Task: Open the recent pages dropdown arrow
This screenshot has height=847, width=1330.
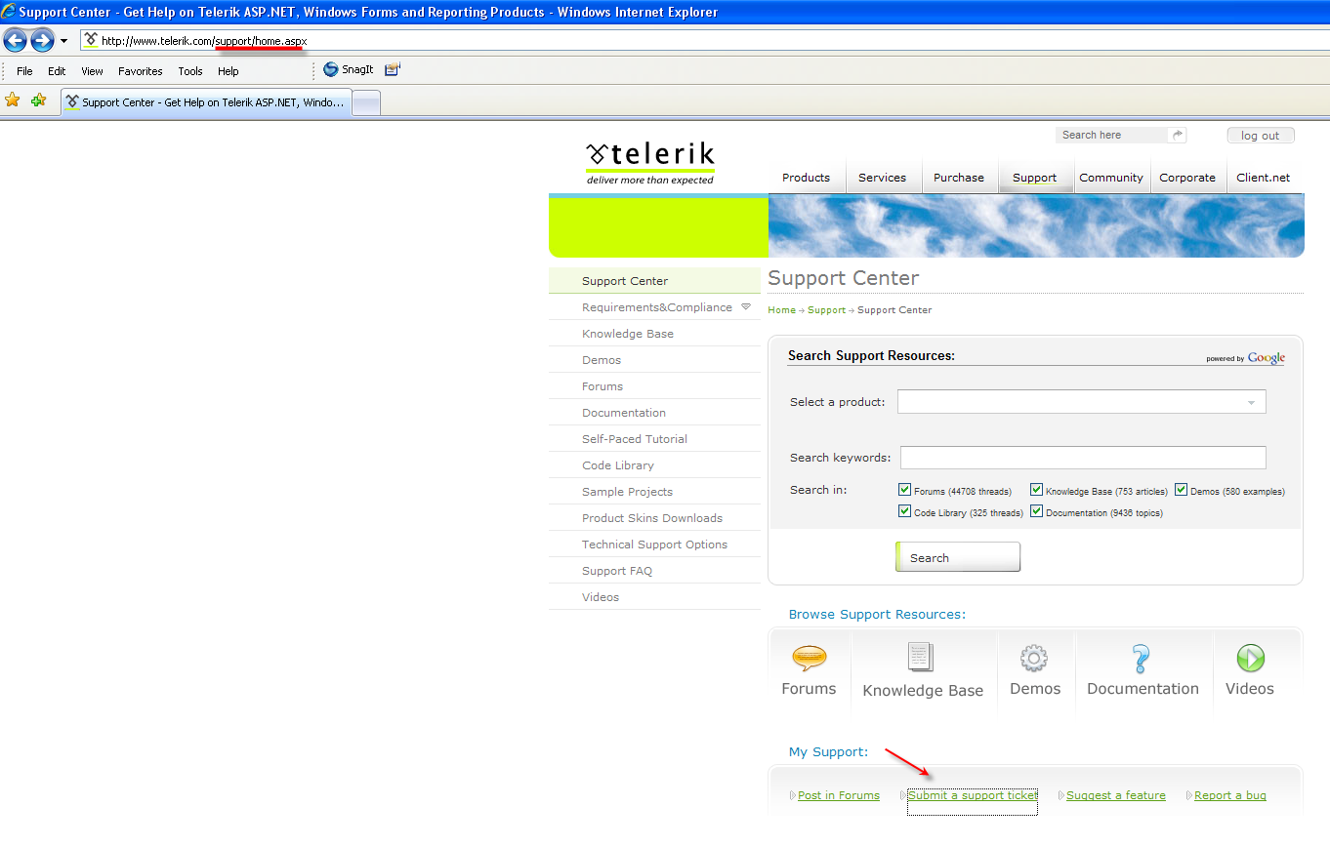Action: pyautogui.click(x=63, y=41)
